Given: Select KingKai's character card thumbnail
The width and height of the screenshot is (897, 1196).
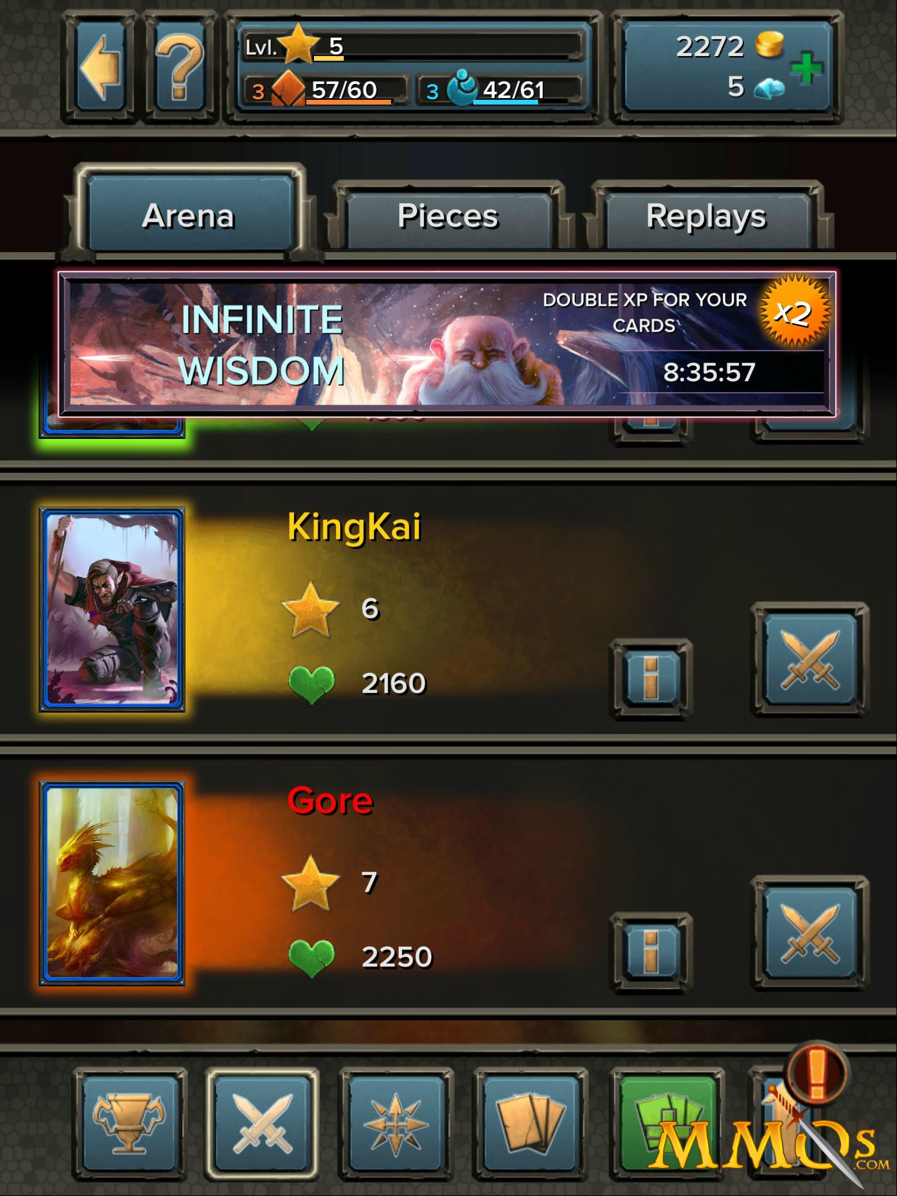Looking at the screenshot, I should (x=112, y=609).
